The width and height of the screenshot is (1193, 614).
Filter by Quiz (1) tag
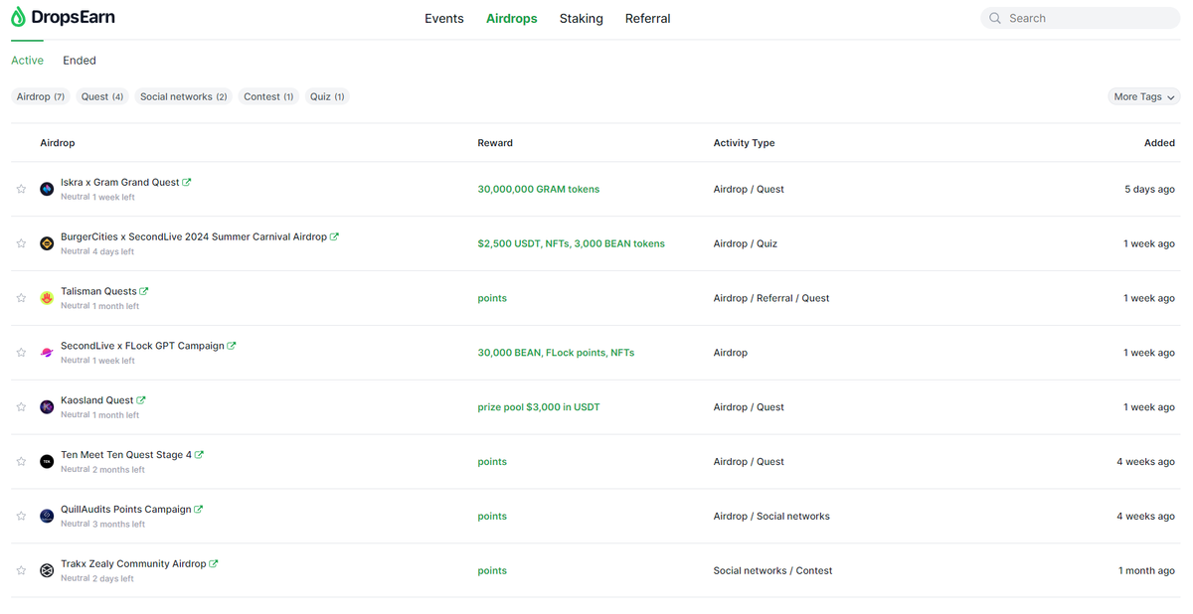click(x=327, y=96)
